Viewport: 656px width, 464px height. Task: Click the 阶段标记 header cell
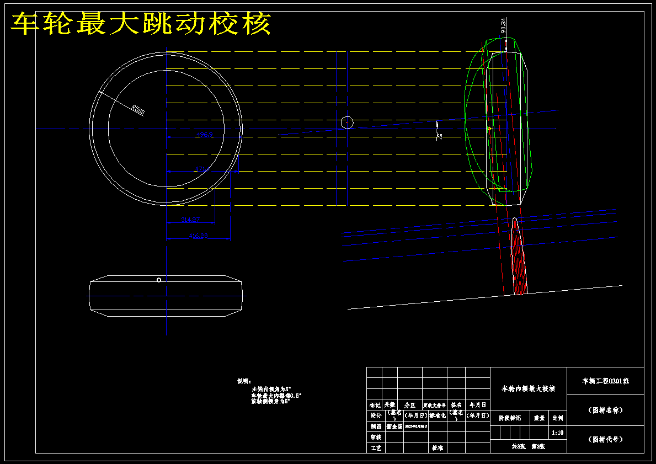click(510, 418)
